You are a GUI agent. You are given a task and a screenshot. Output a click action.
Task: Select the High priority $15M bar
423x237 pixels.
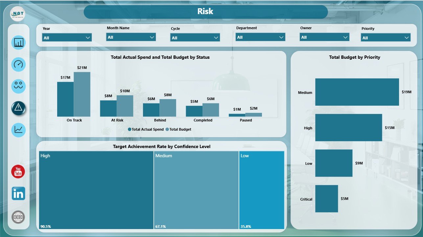[349, 128]
